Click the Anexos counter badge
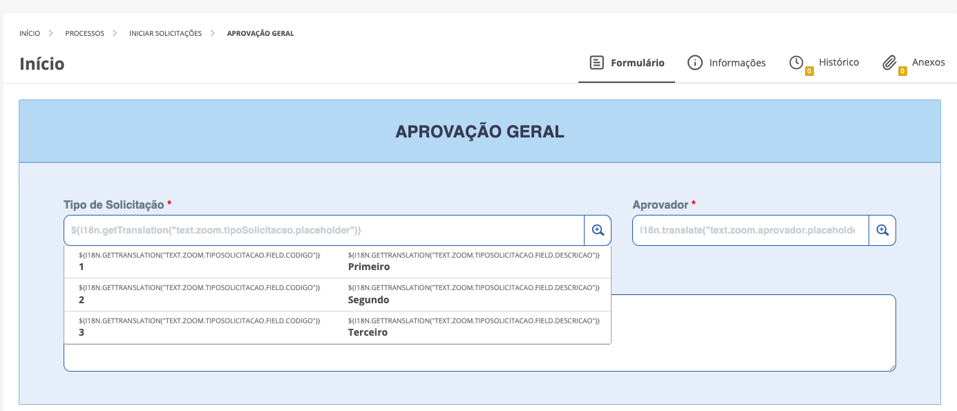 click(902, 71)
